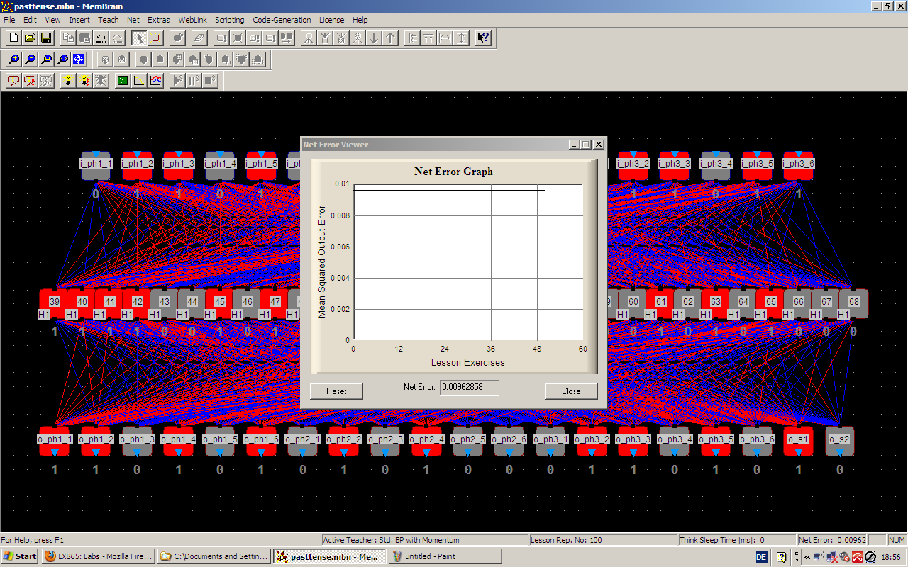Click the Undo arrow icon

pos(101,38)
